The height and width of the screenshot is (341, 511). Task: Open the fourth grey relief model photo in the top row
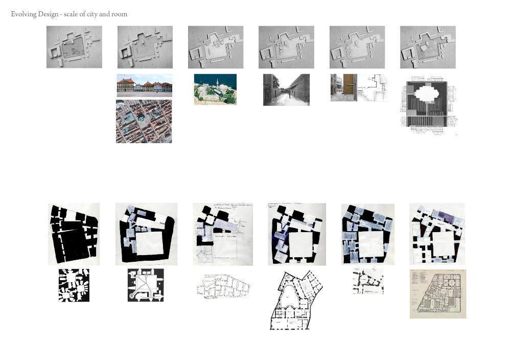(x=286, y=47)
